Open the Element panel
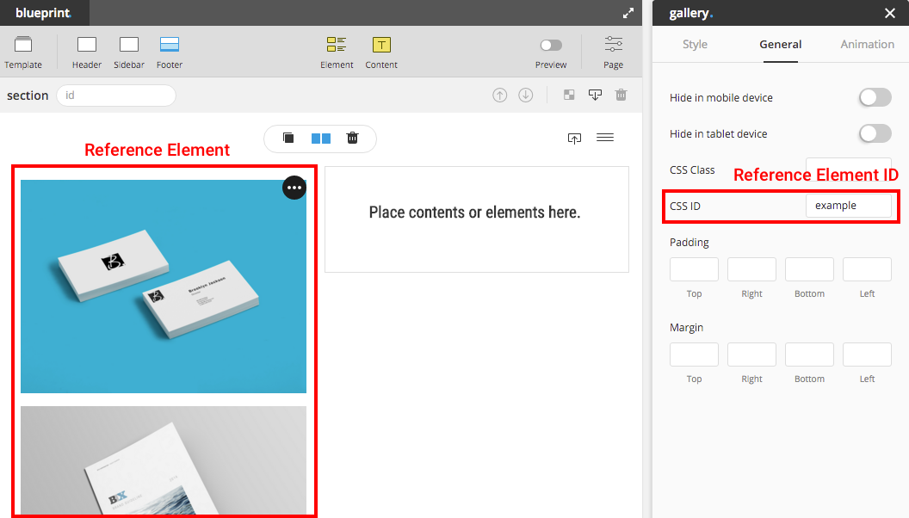The height and width of the screenshot is (518, 909). [337, 52]
